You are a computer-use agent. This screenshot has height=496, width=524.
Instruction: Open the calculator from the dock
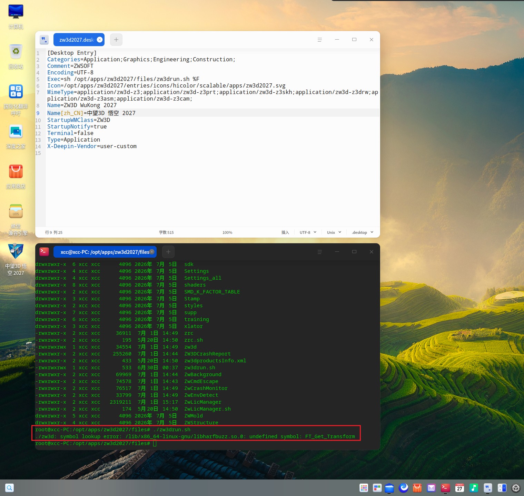(x=502, y=488)
